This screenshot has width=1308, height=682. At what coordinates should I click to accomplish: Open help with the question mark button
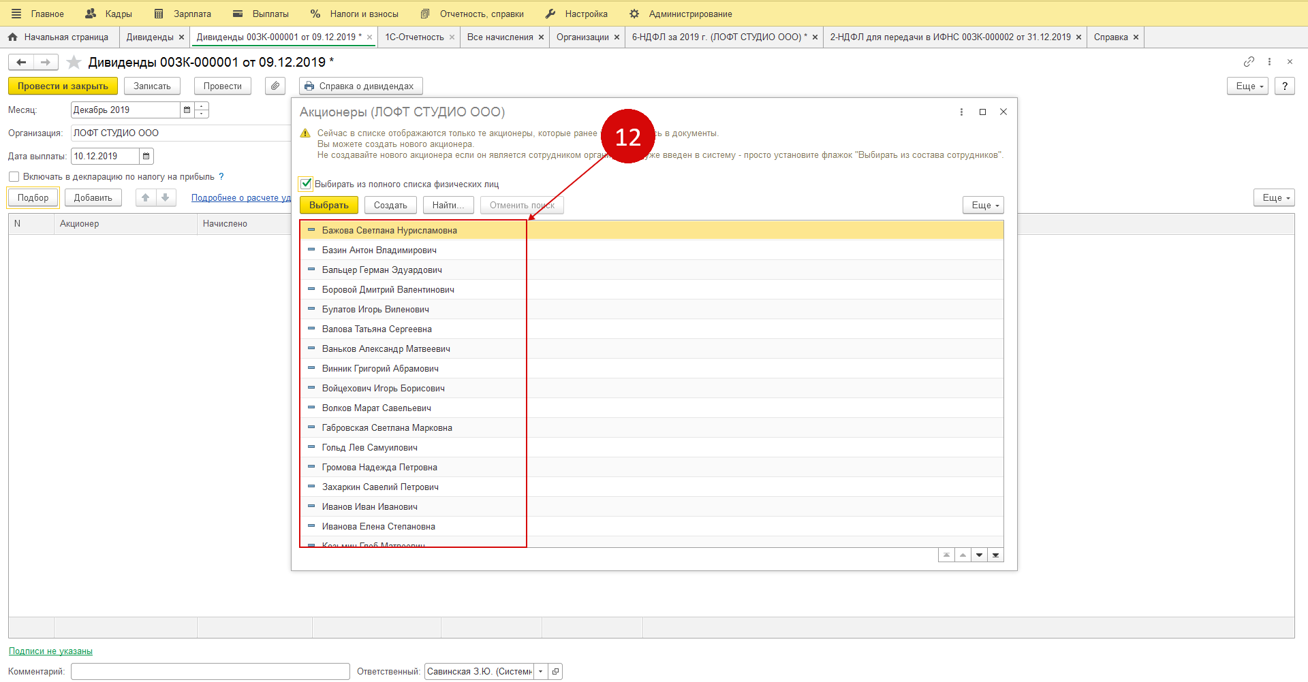[1285, 86]
